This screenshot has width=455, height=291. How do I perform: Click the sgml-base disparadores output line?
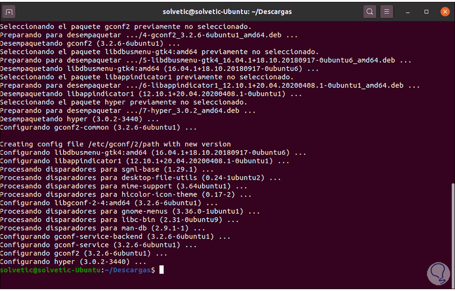coord(106,169)
